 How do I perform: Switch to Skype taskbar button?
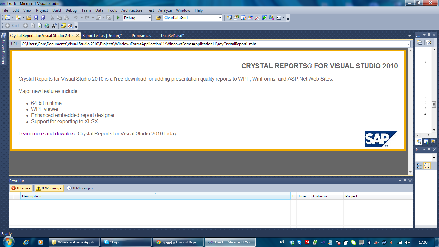[x=126, y=242]
